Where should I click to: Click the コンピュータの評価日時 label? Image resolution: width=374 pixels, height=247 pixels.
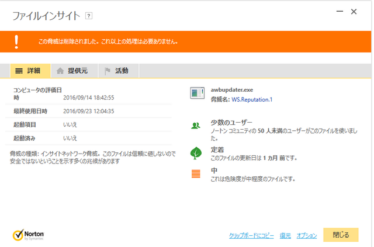click(37, 94)
